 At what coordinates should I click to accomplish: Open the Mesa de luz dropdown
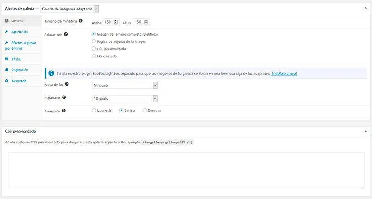[124, 85]
